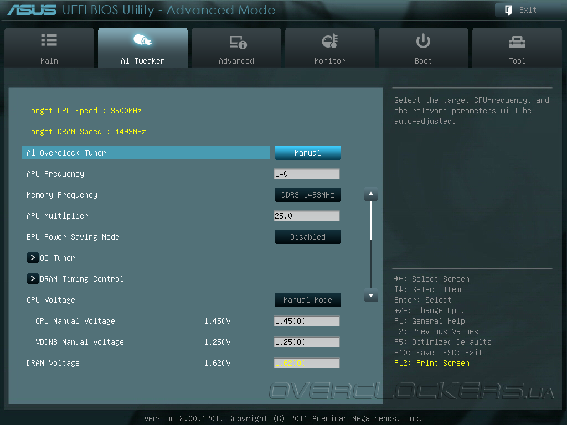Open the Ai Overclock Tuner Manual dropdown

[x=308, y=153]
